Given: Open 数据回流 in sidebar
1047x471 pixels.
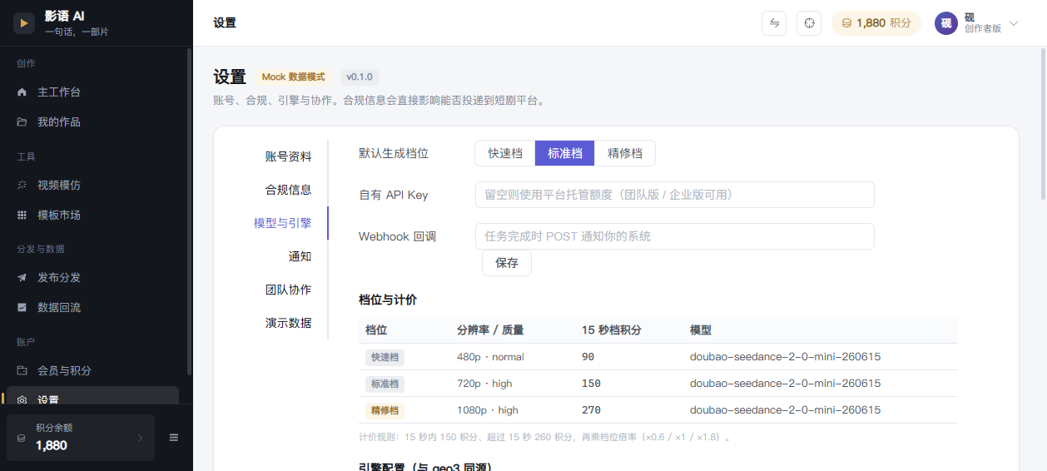Looking at the screenshot, I should pyautogui.click(x=92, y=307).
